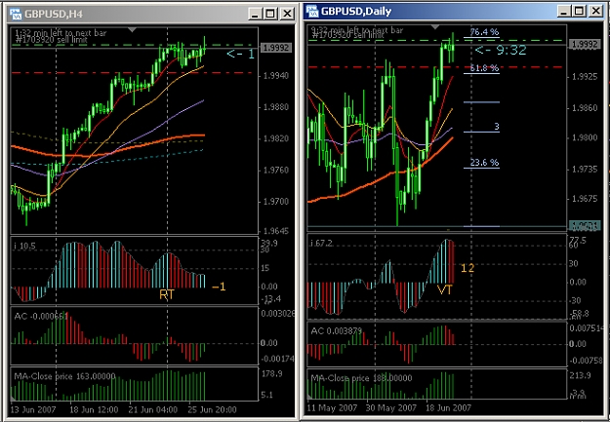Click the chart shift triangle marker in H4 chart
The image size is (610, 422).
click(x=133, y=30)
